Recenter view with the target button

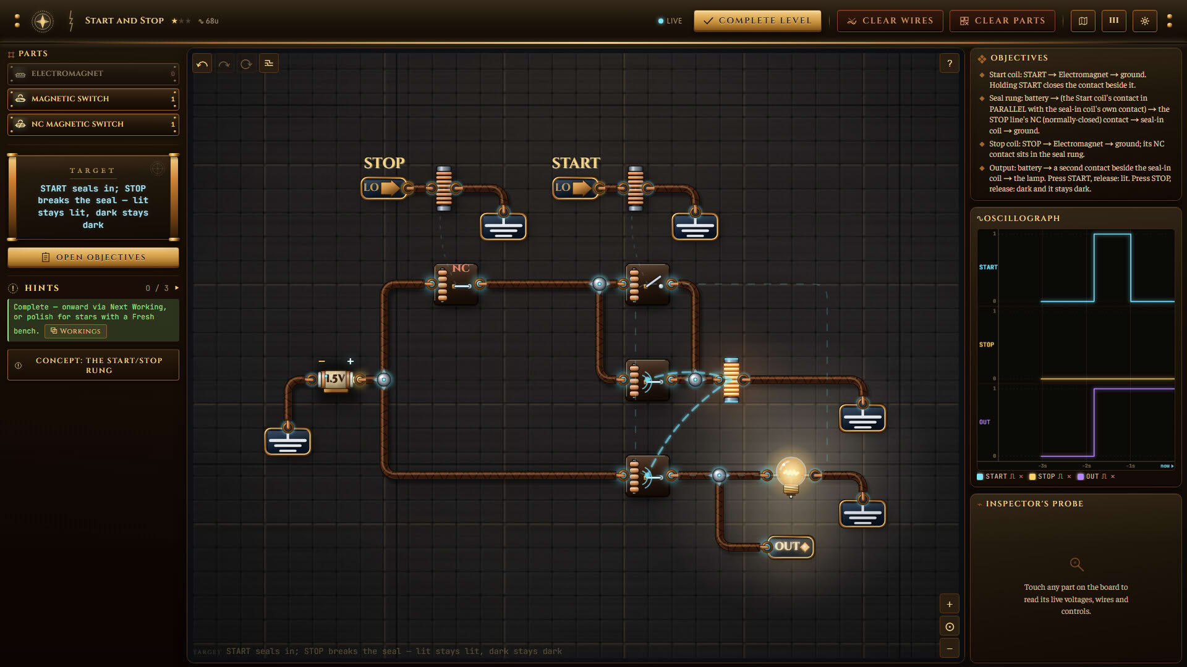[950, 626]
